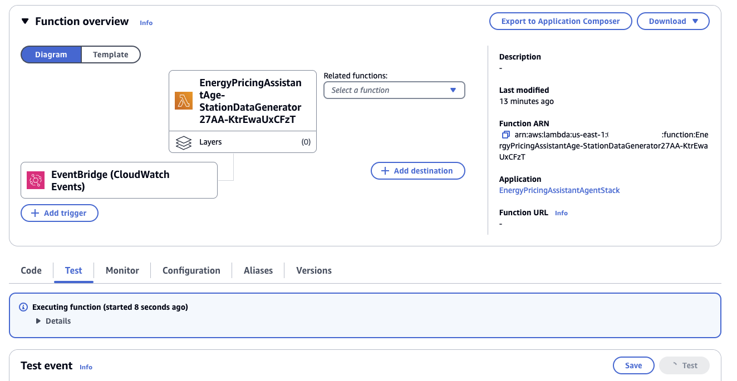The image size is (737, 381).
Task: Click the info circle icon in Executing banner
Action: click(x=23, y=307)
